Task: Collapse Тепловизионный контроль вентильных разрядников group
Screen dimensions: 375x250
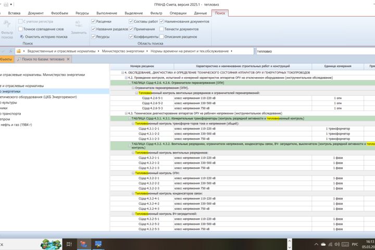Action: coord(133,153)
